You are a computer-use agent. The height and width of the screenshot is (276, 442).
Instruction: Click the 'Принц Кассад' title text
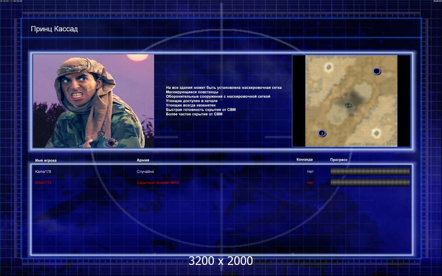pos(54,29)
